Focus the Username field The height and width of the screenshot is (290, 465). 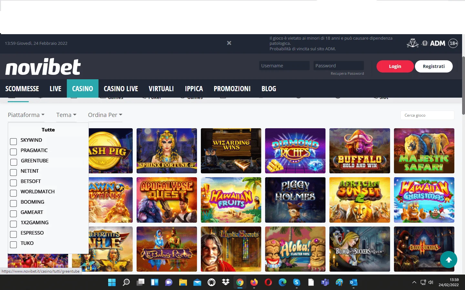point(284,66)
